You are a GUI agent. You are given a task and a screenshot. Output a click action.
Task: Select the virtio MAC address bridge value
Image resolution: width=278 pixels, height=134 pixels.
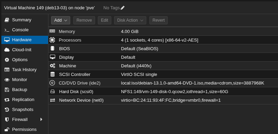(x=171, y=100)
